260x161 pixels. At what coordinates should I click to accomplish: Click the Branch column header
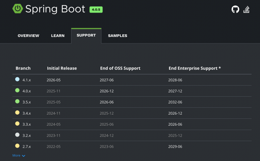(x=23, y=68)
